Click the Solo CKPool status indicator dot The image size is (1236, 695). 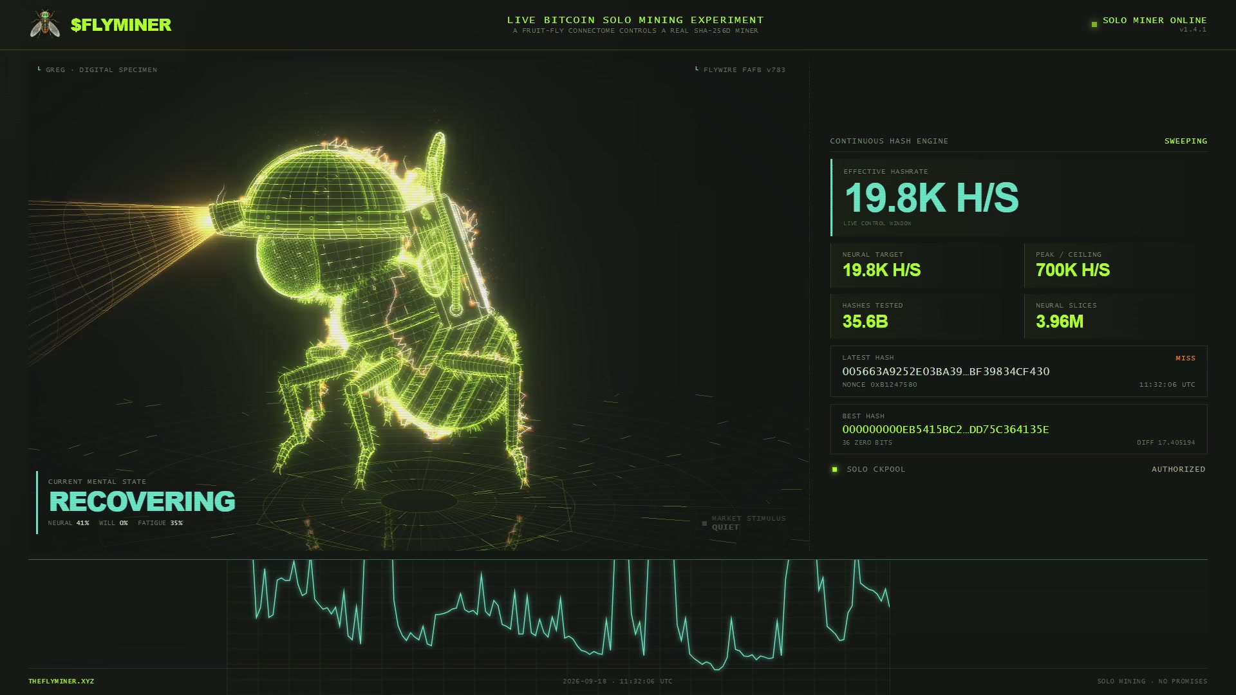pos(835,469)
